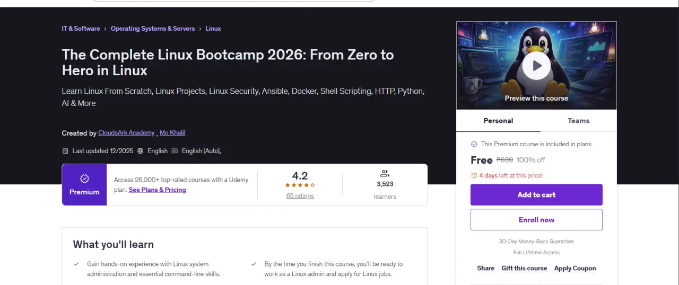Click the Full Lifetime Access text

[x=536, y=253]
